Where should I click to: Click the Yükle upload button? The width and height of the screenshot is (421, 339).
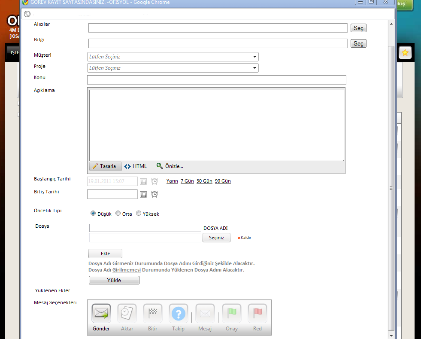tap(114, 280)
